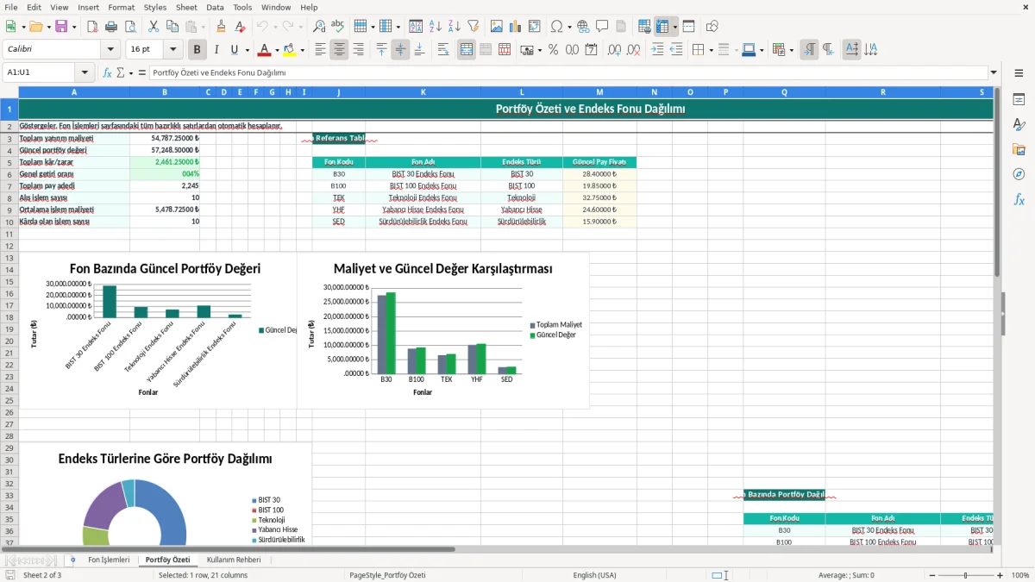Click English (USA) language in status bar
The height and width of the screenshot is (582, 1035).
594,575
